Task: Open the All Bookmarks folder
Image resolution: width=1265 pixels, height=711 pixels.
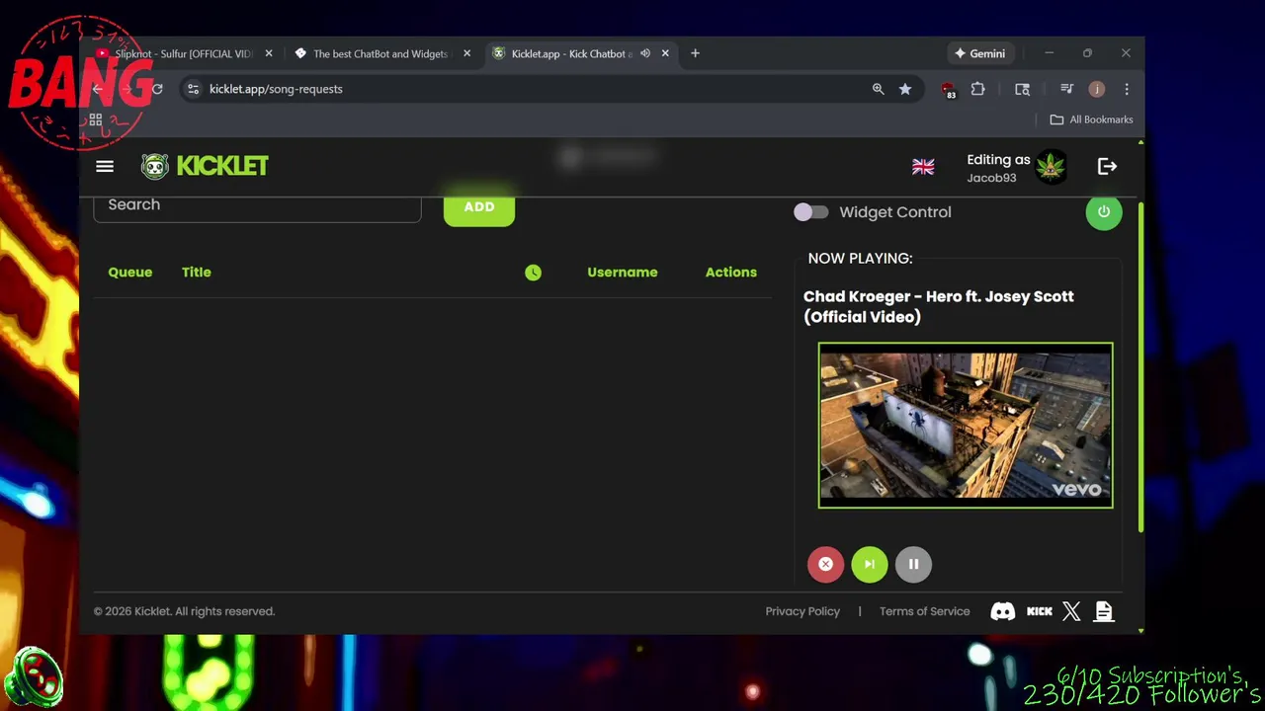Action: (1091, 119)
